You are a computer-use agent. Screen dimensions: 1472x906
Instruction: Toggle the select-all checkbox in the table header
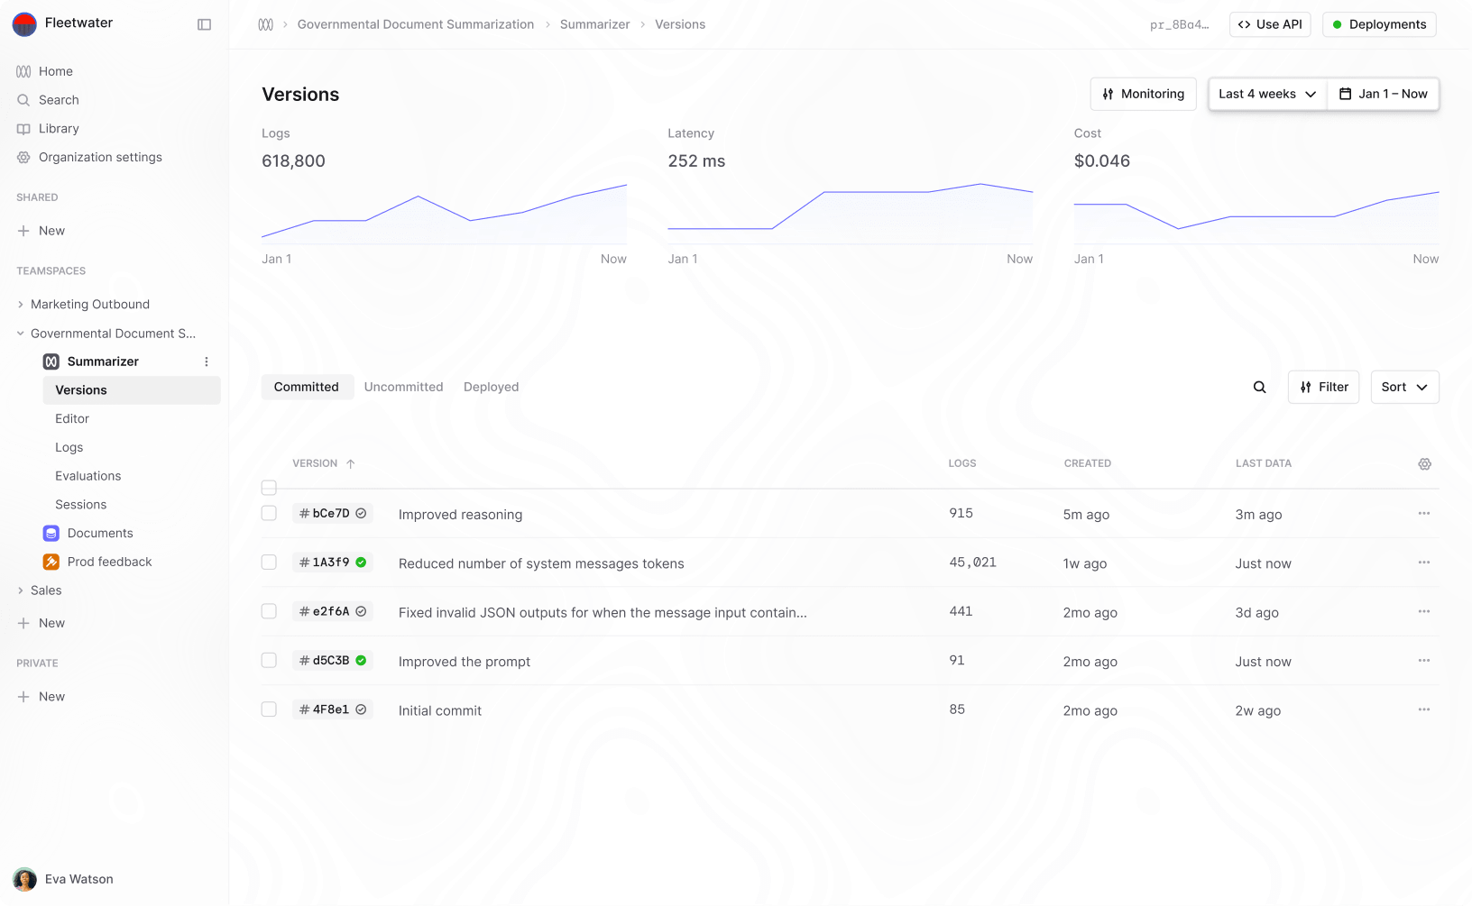(269, 488)
